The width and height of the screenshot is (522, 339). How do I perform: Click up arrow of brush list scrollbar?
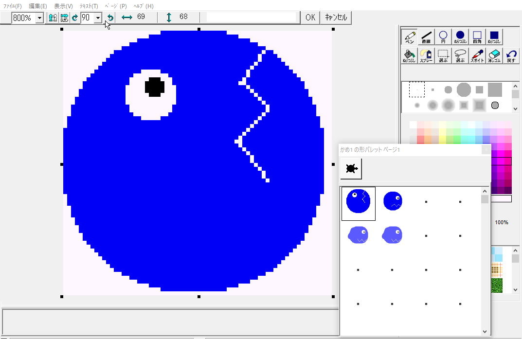515,86
